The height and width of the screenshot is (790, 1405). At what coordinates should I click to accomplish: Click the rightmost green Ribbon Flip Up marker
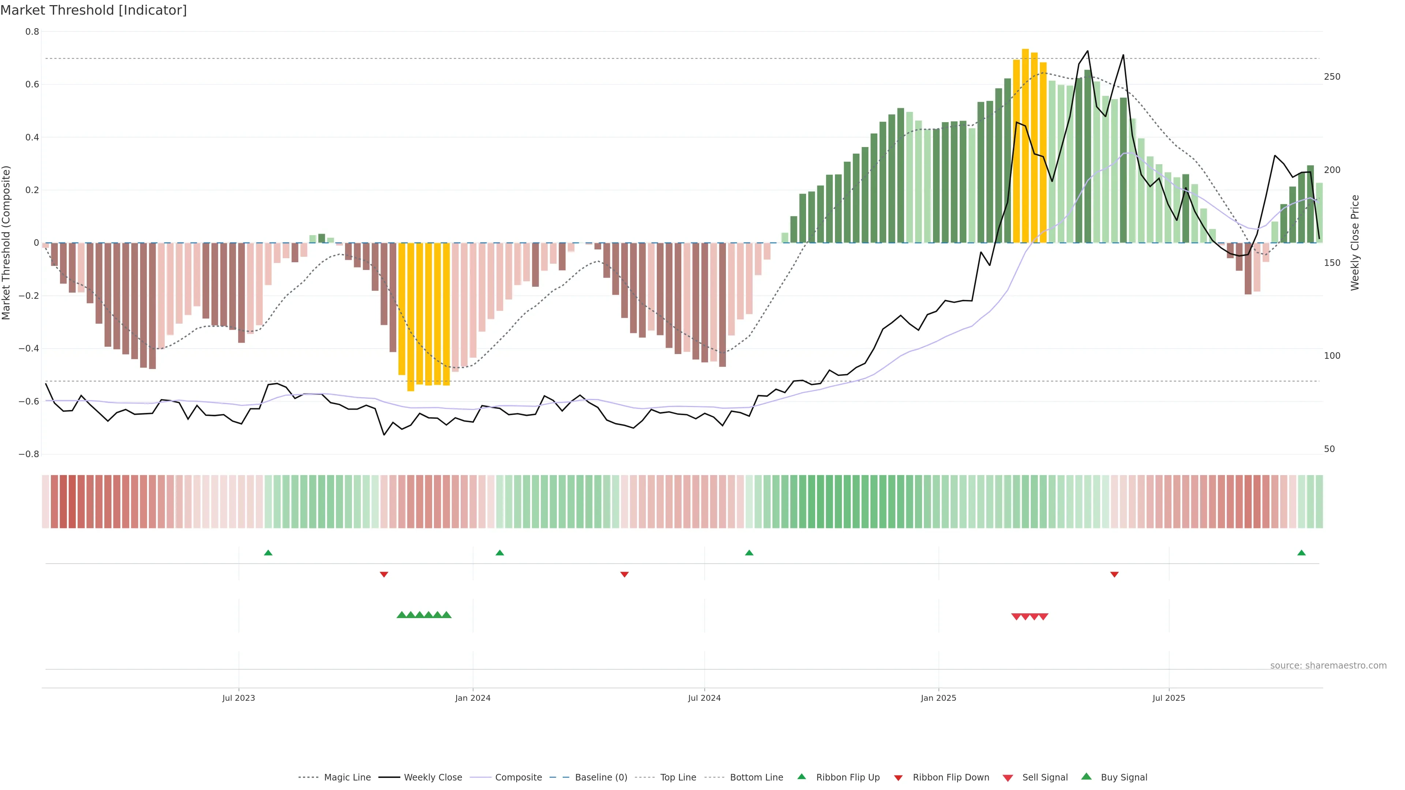pyautogui.click(x=1301, y=553)
